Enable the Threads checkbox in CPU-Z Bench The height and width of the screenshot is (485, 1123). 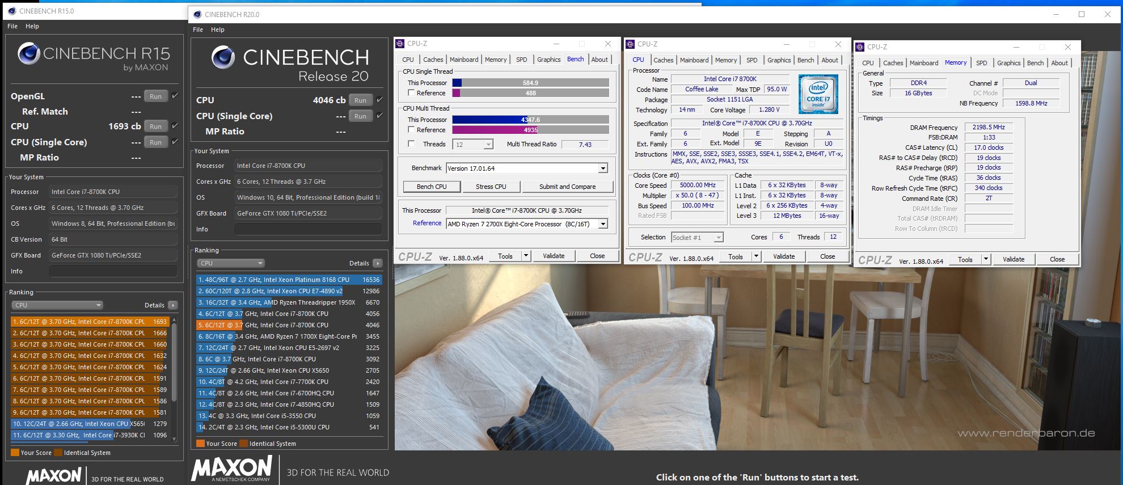tap(411, 144)
